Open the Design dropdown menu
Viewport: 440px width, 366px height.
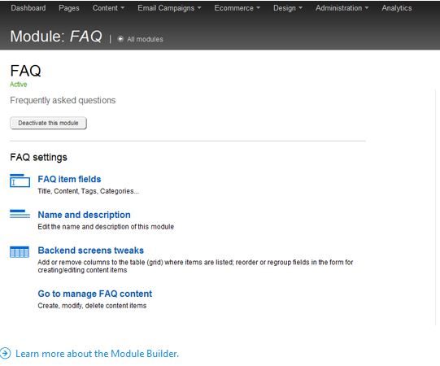point(288,8)
